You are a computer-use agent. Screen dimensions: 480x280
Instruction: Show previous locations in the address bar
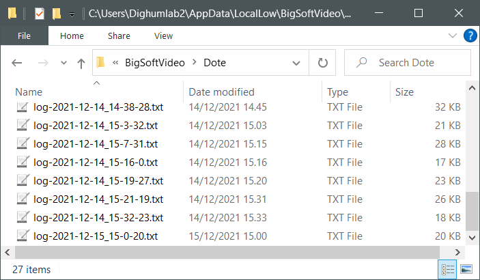(296, 63)
